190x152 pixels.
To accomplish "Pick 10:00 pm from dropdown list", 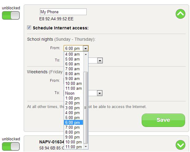I will pyautogui.click(x=74, y=142).
